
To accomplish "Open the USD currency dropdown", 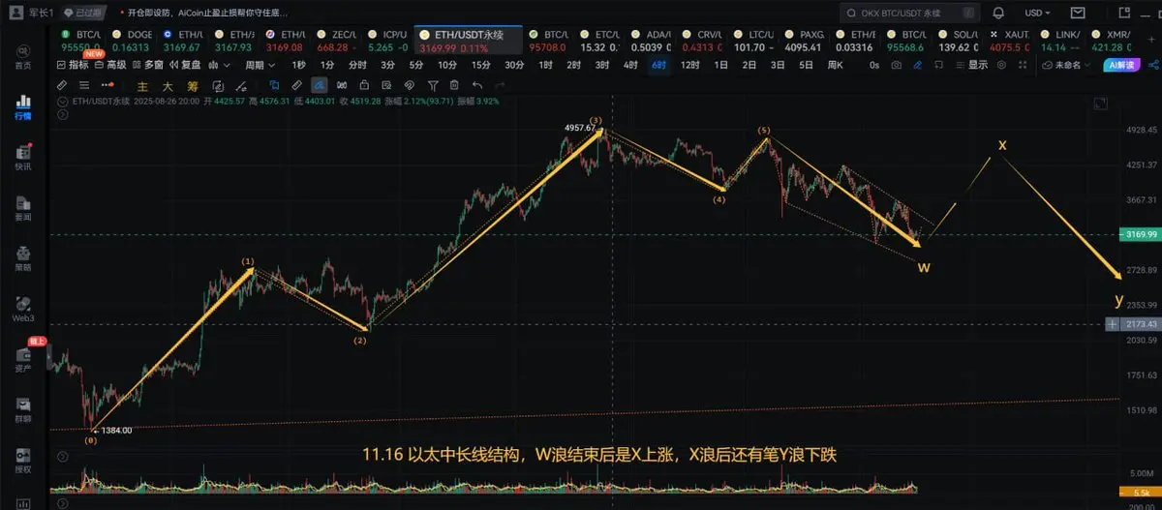I will point(1037,13).
